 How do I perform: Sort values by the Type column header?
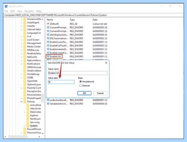point(72,20)
